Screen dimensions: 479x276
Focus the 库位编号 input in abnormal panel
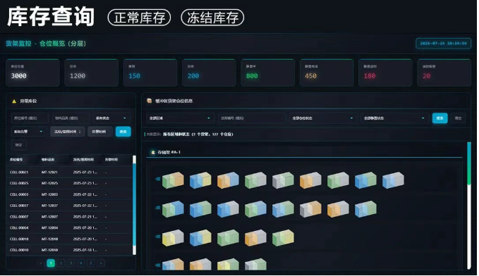(x=30, y=118)
